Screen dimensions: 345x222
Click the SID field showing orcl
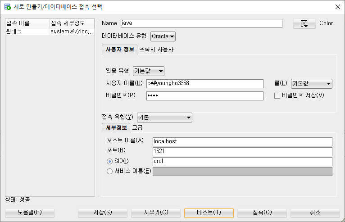pos(242,162)
